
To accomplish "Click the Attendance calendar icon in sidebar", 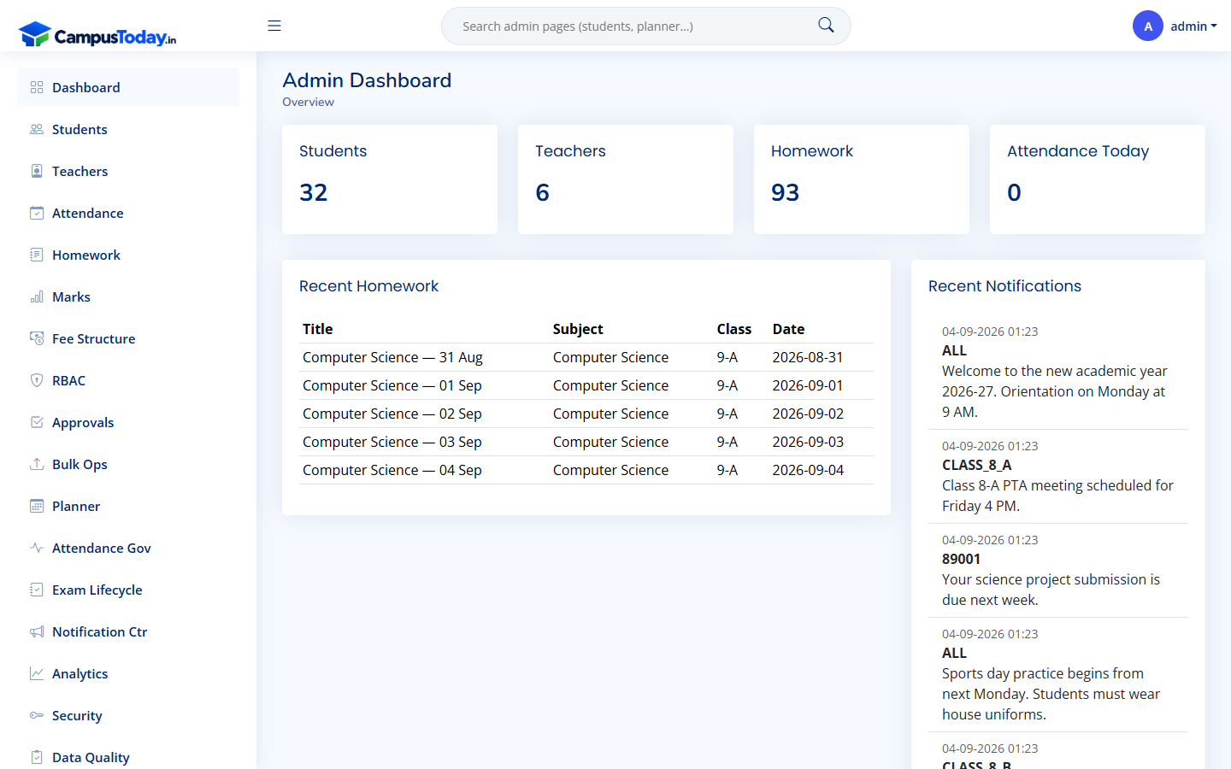I will pyautogui.click(x=37, y=213).
